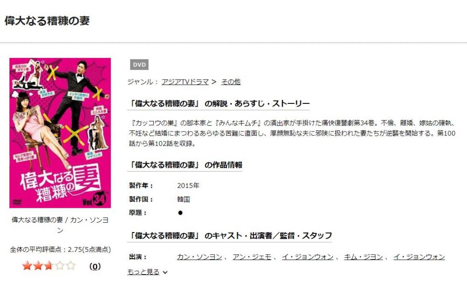The image size is (467, 284).
Task: Click the second orange rating star
Action: click(x=38, y=265)
